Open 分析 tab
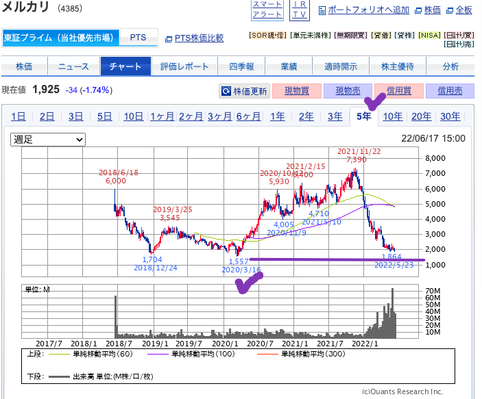 click(x=450, y=66)
